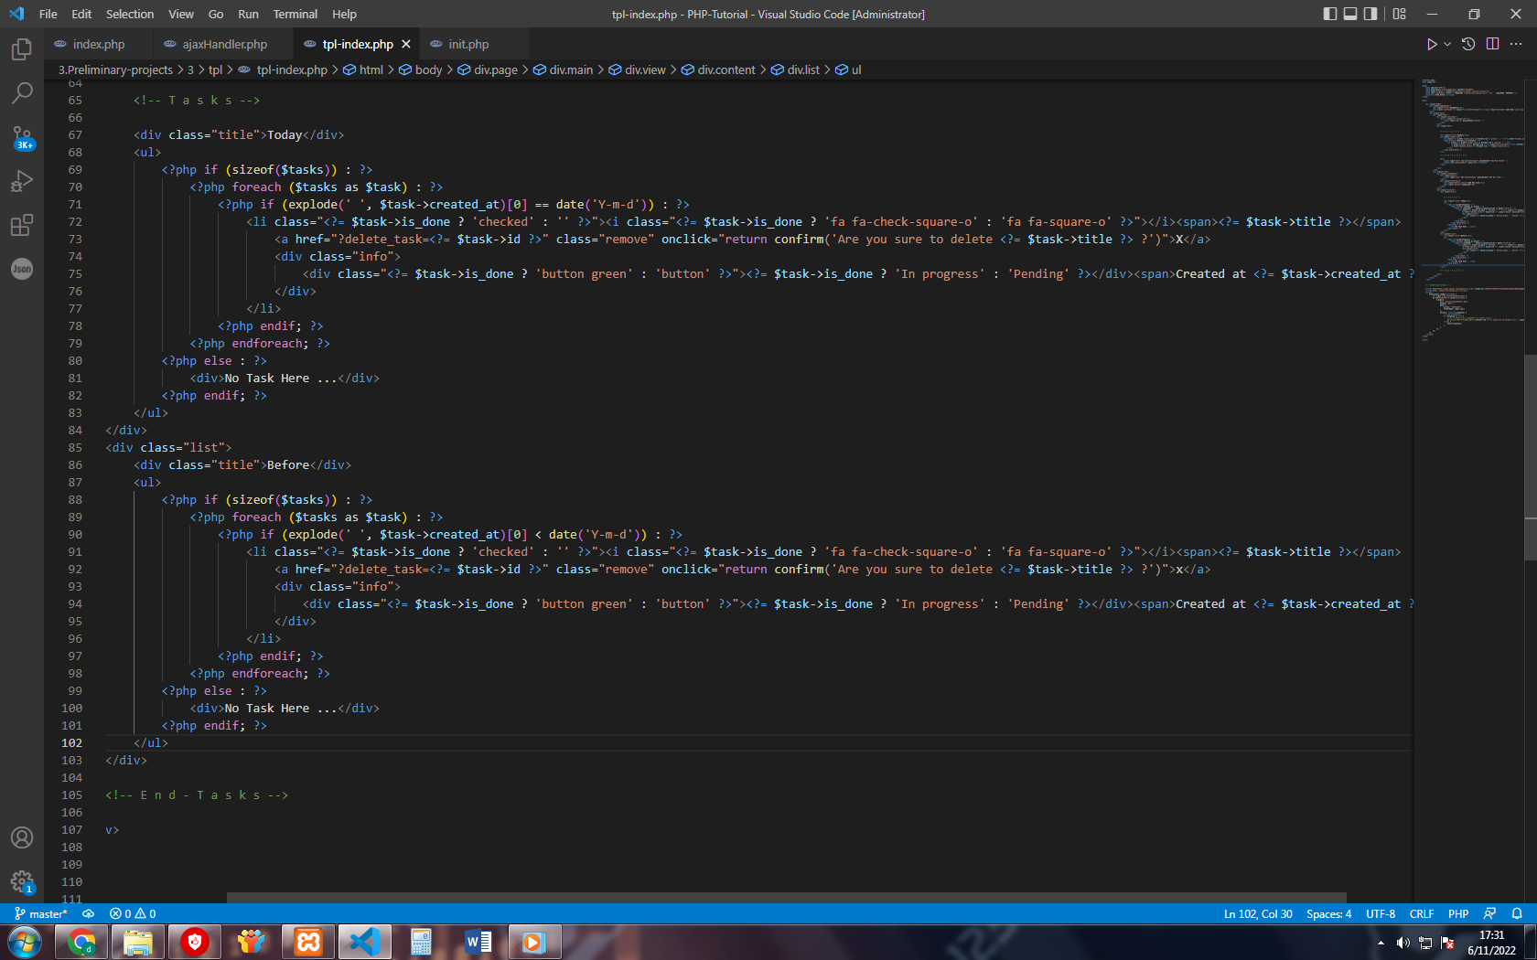The width and height of the screenshot is (1537, 960).
Task: Toggle the primary side bar layout button
Action: pyautogui.click(x=1330, y=14)
